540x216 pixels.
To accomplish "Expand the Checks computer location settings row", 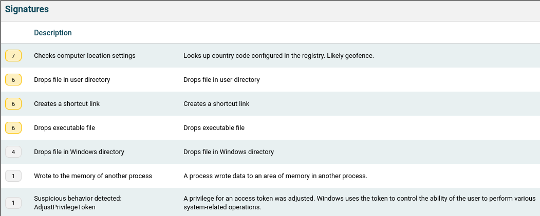I will pyautogui.click(x=85, y=56).
